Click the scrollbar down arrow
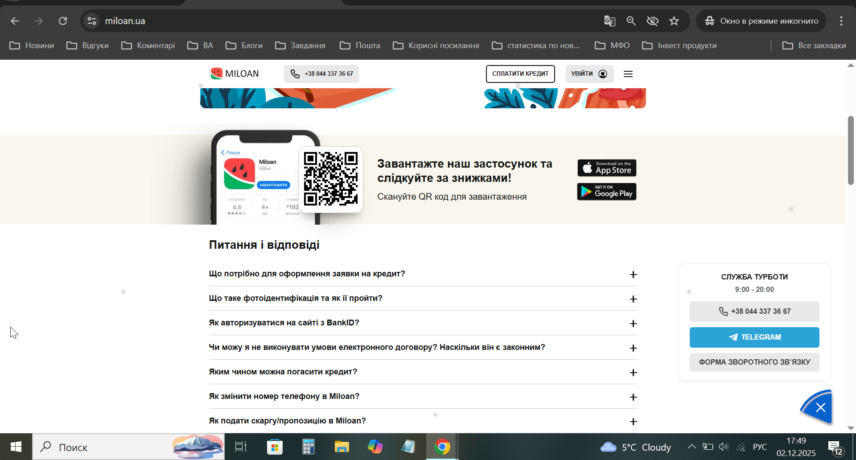Viewport: 856px width, 460px height. [851, 428]
